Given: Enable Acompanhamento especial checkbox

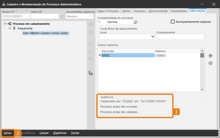Looking at the screenshot, I should coord(173,22).
